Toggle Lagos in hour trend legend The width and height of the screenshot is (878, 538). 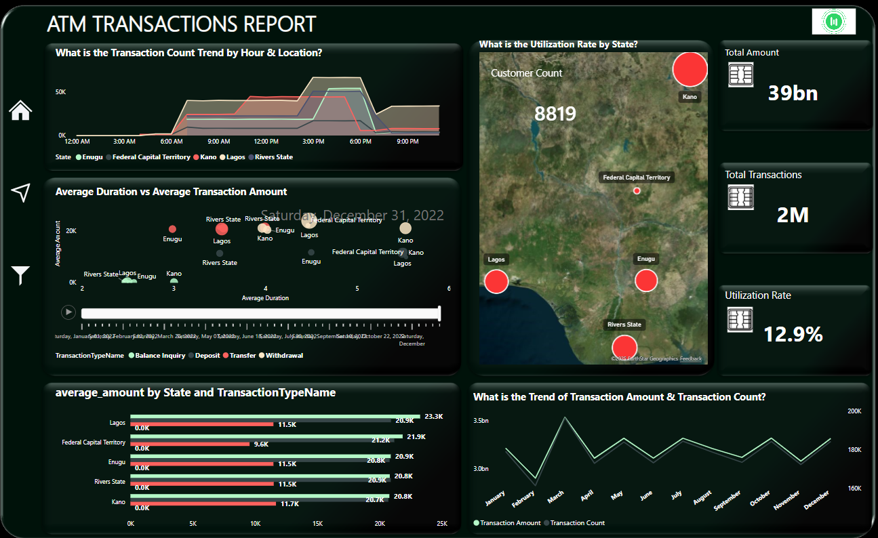point(233,157)
